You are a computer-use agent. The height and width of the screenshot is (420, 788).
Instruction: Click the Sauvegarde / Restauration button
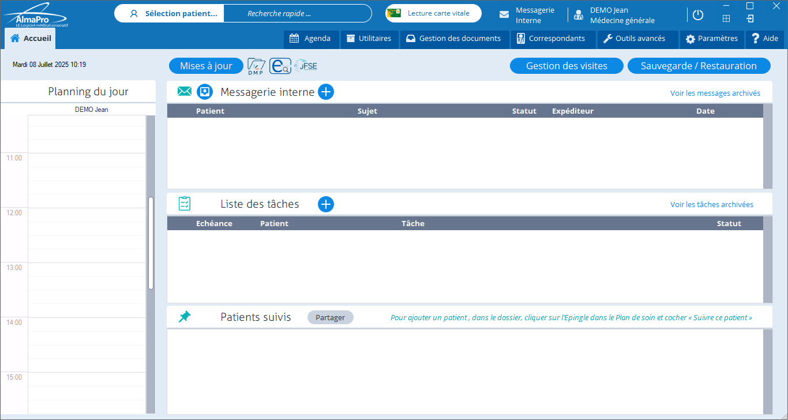(x=699, y=66)
